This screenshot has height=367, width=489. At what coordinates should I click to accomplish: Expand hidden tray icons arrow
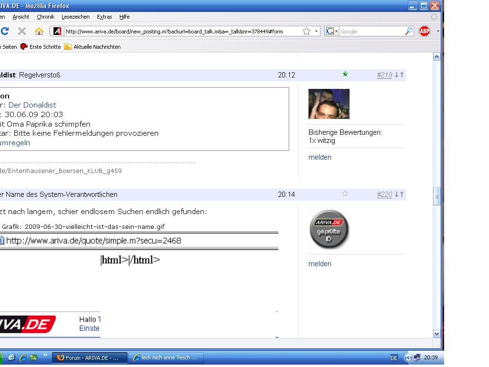pyautogui.click(x=408, y=357)
